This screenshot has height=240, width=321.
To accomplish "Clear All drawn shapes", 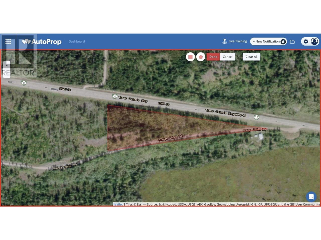I will 251,57.
